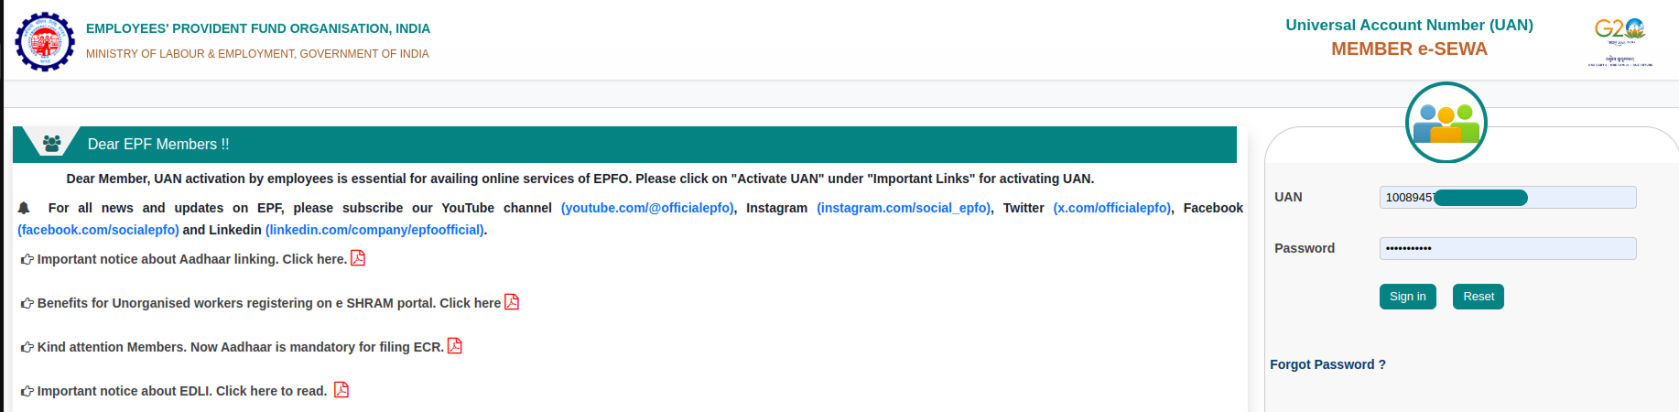
Task: Click the EPFO organisation logo
Action: 45,41
